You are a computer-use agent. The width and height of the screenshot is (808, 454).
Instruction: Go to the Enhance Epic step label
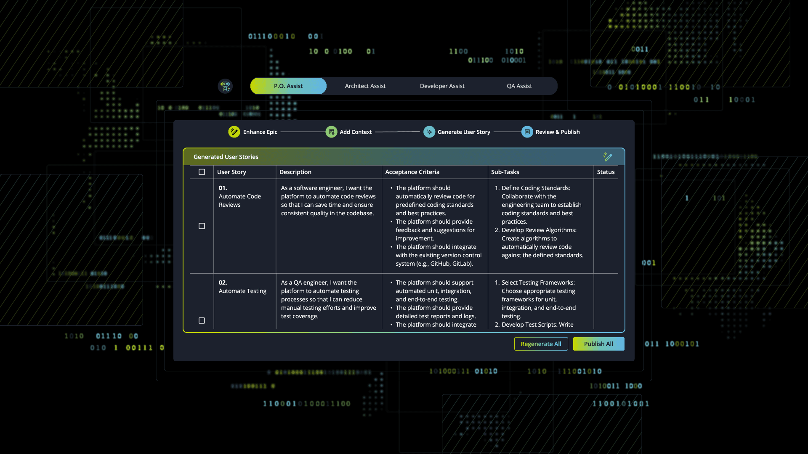pyautogui.click(x=260, y=132)
